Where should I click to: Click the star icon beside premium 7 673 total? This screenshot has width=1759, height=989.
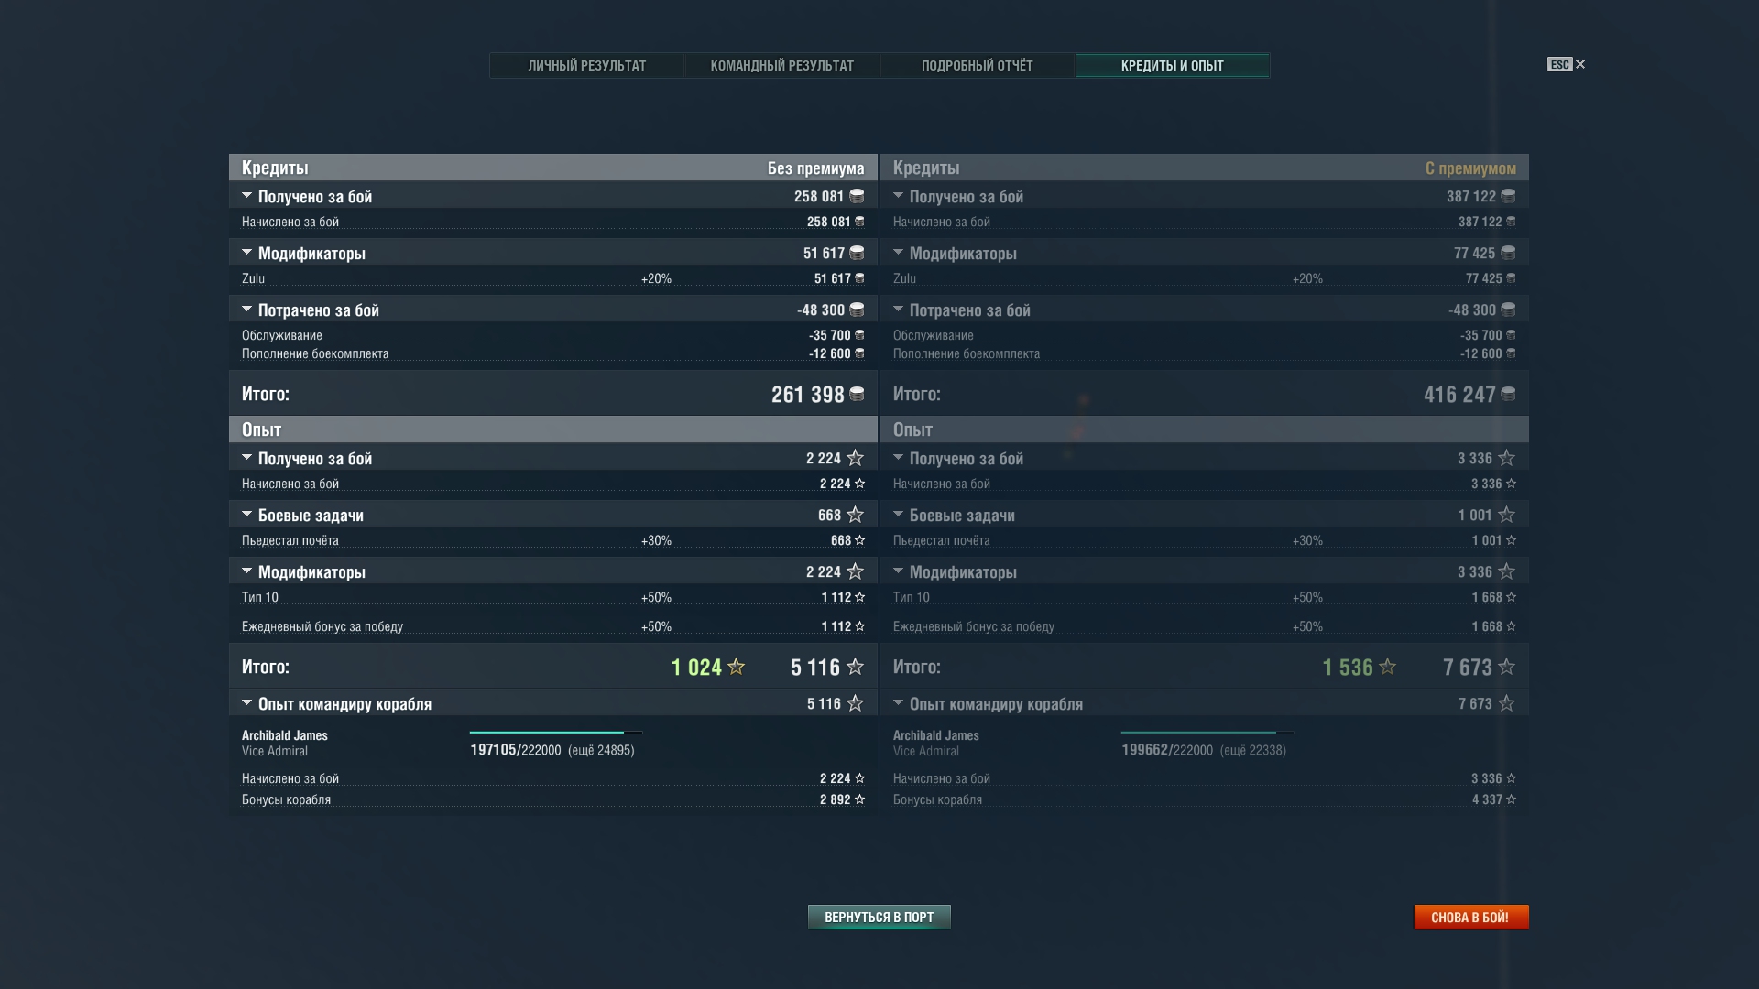(x=1506, y=668)
